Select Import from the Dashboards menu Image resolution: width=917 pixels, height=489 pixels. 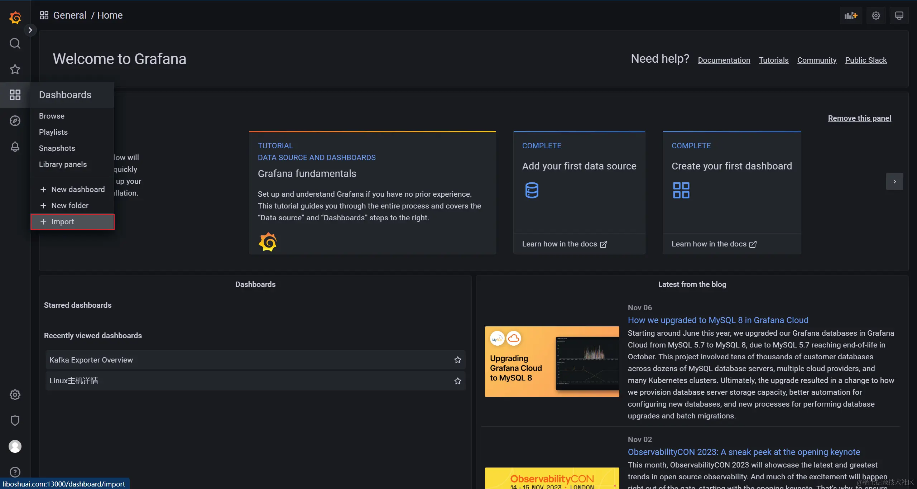(x=63, y=222)
